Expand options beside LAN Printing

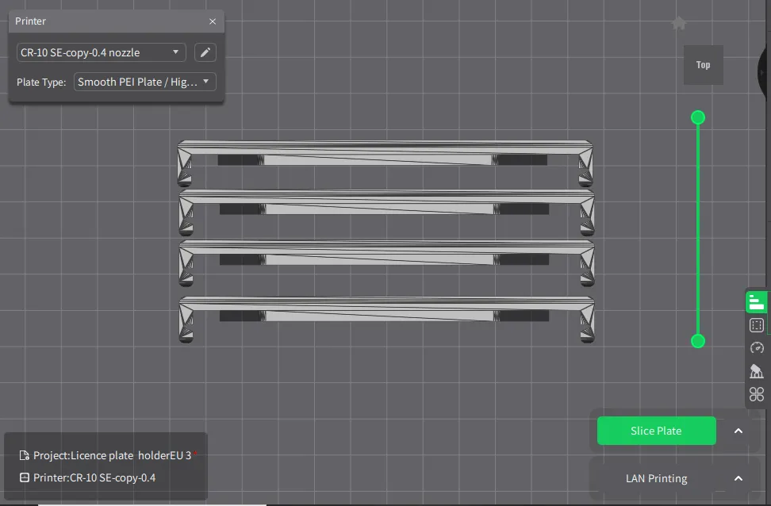coord(738,478)
